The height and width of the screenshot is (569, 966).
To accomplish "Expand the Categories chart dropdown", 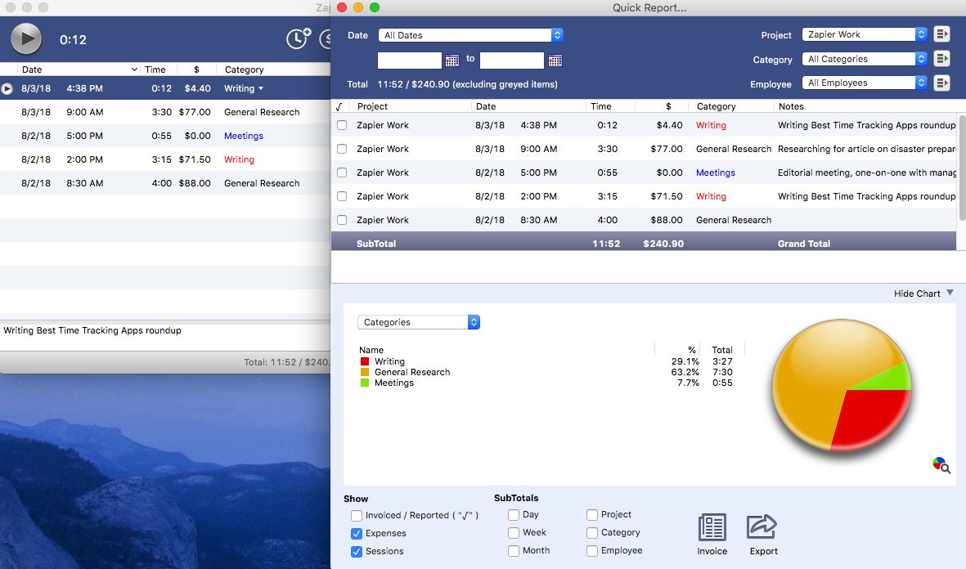I will [419, 322].
